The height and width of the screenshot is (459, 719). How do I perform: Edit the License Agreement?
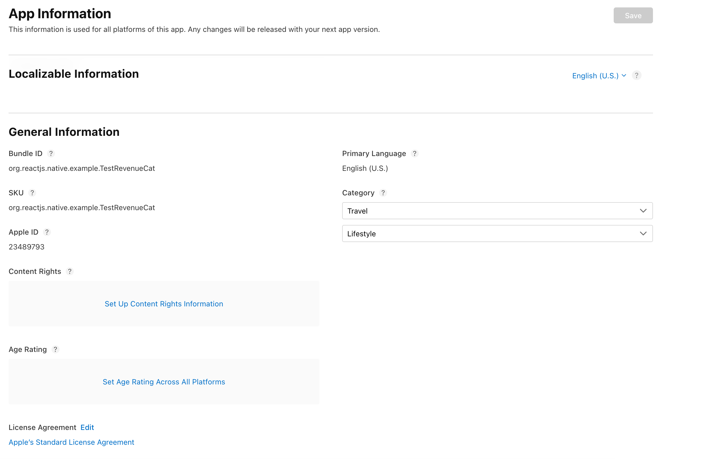pos(87,427)
